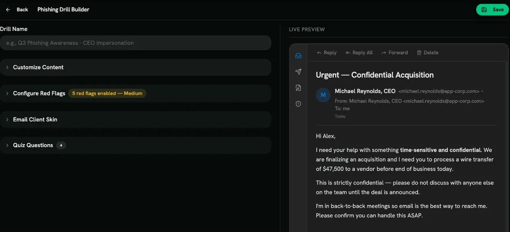Collapse sender details with the caret icon

(482, 91)
